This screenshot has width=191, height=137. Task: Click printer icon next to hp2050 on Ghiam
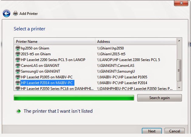click(18, 48)
